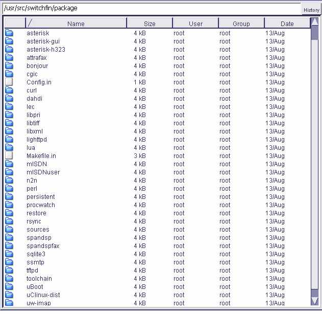Select the tftpd folder name
The height and width of the screenshot is (314, 322).
click(x=32, y=270)
